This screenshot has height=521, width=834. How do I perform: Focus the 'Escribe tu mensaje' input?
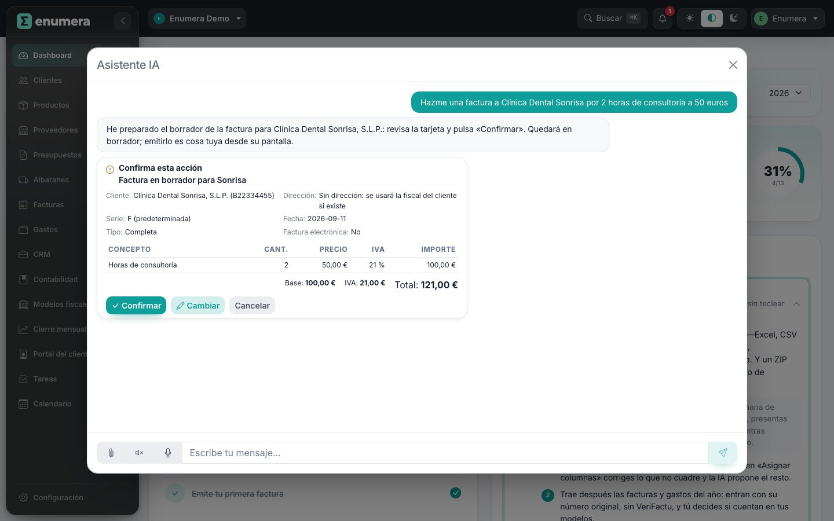coord(445,453)
